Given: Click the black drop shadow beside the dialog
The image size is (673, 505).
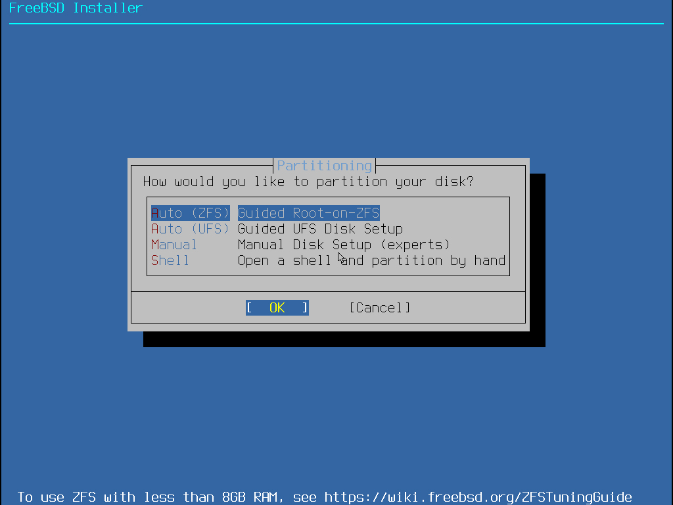Looking at the screenshot, I should [x=538, y=258].
